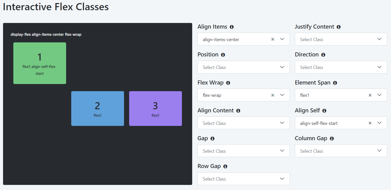Click the info icon beside Direction

(x=323, y=55)
